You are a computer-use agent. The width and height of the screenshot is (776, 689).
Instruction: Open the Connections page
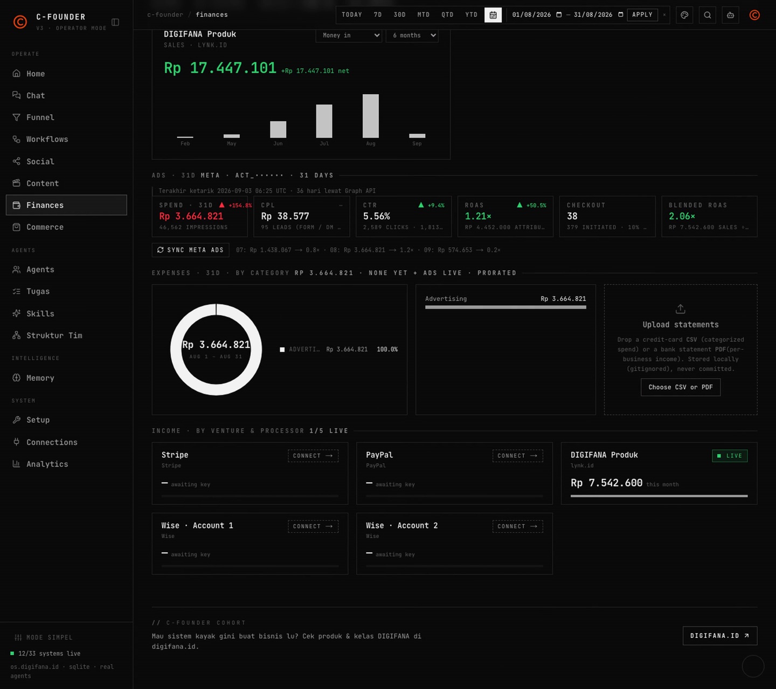pos(66,442)
